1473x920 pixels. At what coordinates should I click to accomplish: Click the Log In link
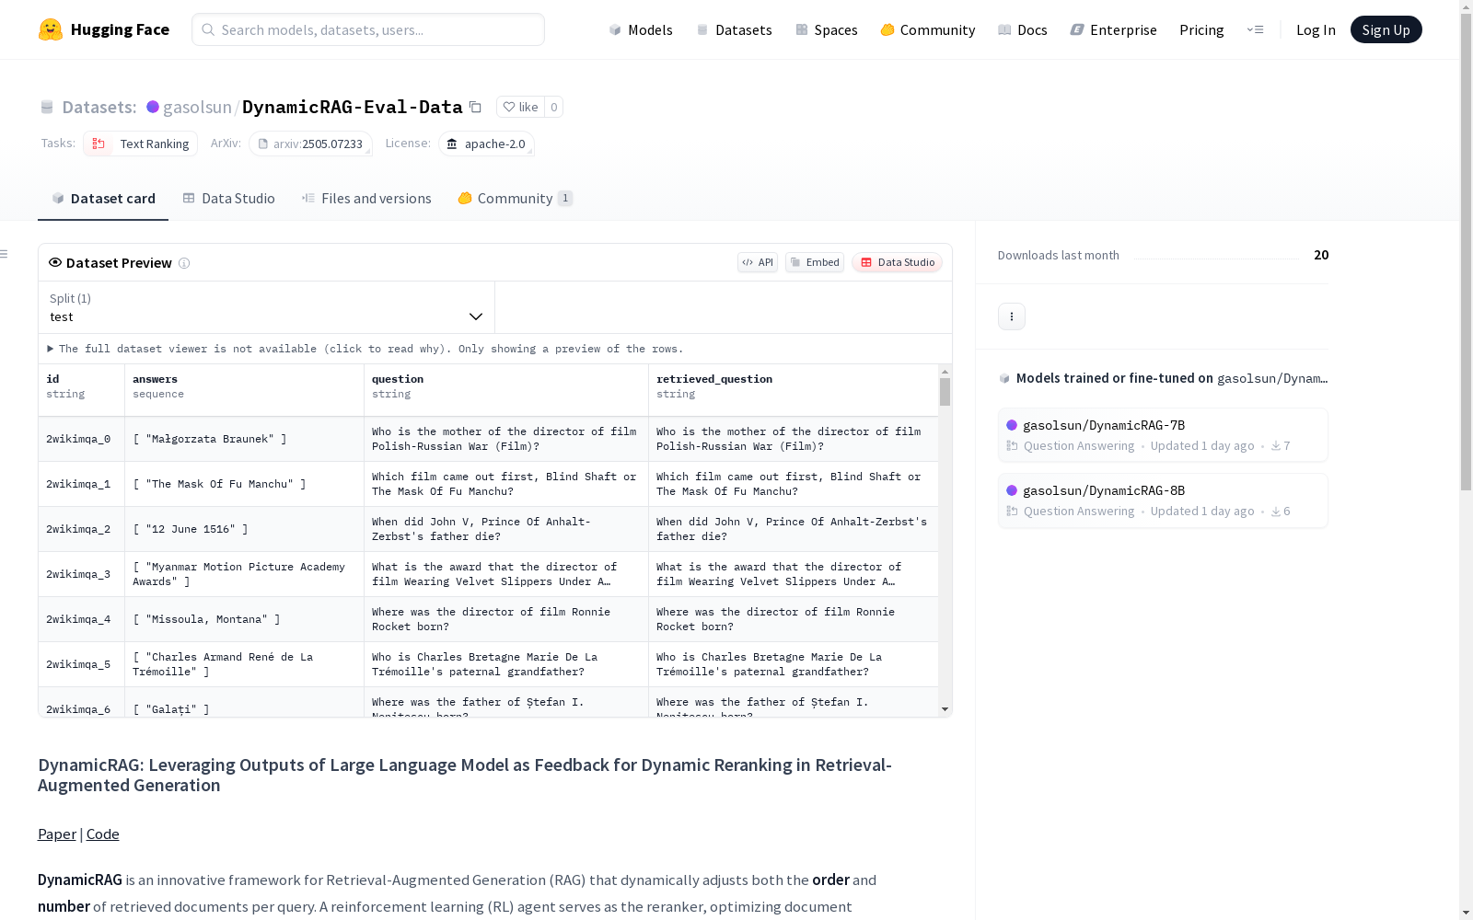click(x=1316, y=29)
